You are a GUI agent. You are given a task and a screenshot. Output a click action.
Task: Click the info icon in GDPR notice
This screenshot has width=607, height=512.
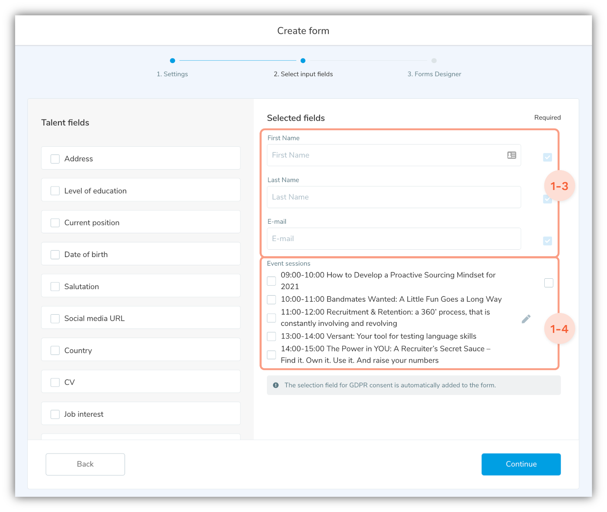276,385
